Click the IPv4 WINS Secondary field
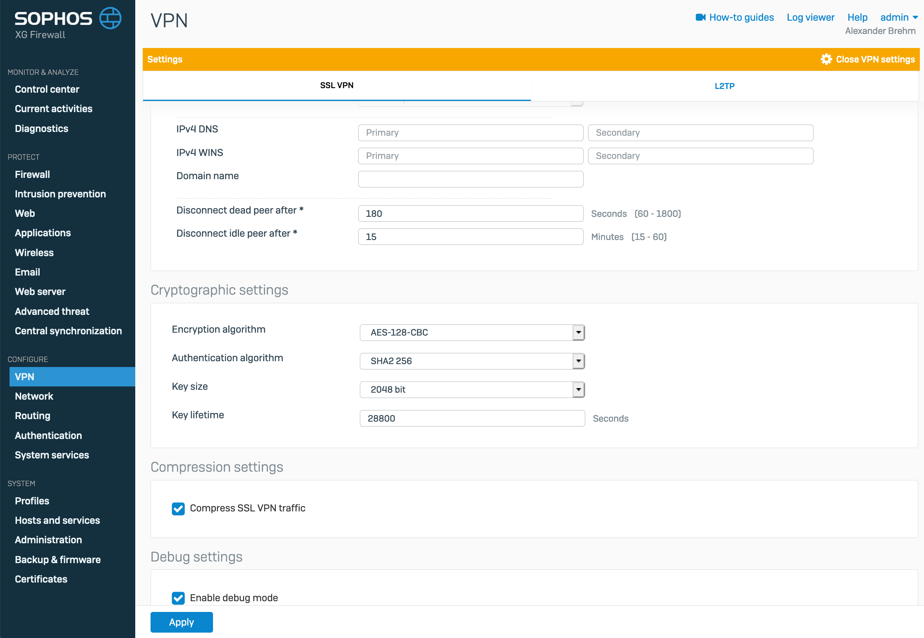Image resolution: width=924 pixels, height=638 pixels. tap(700, 156)
